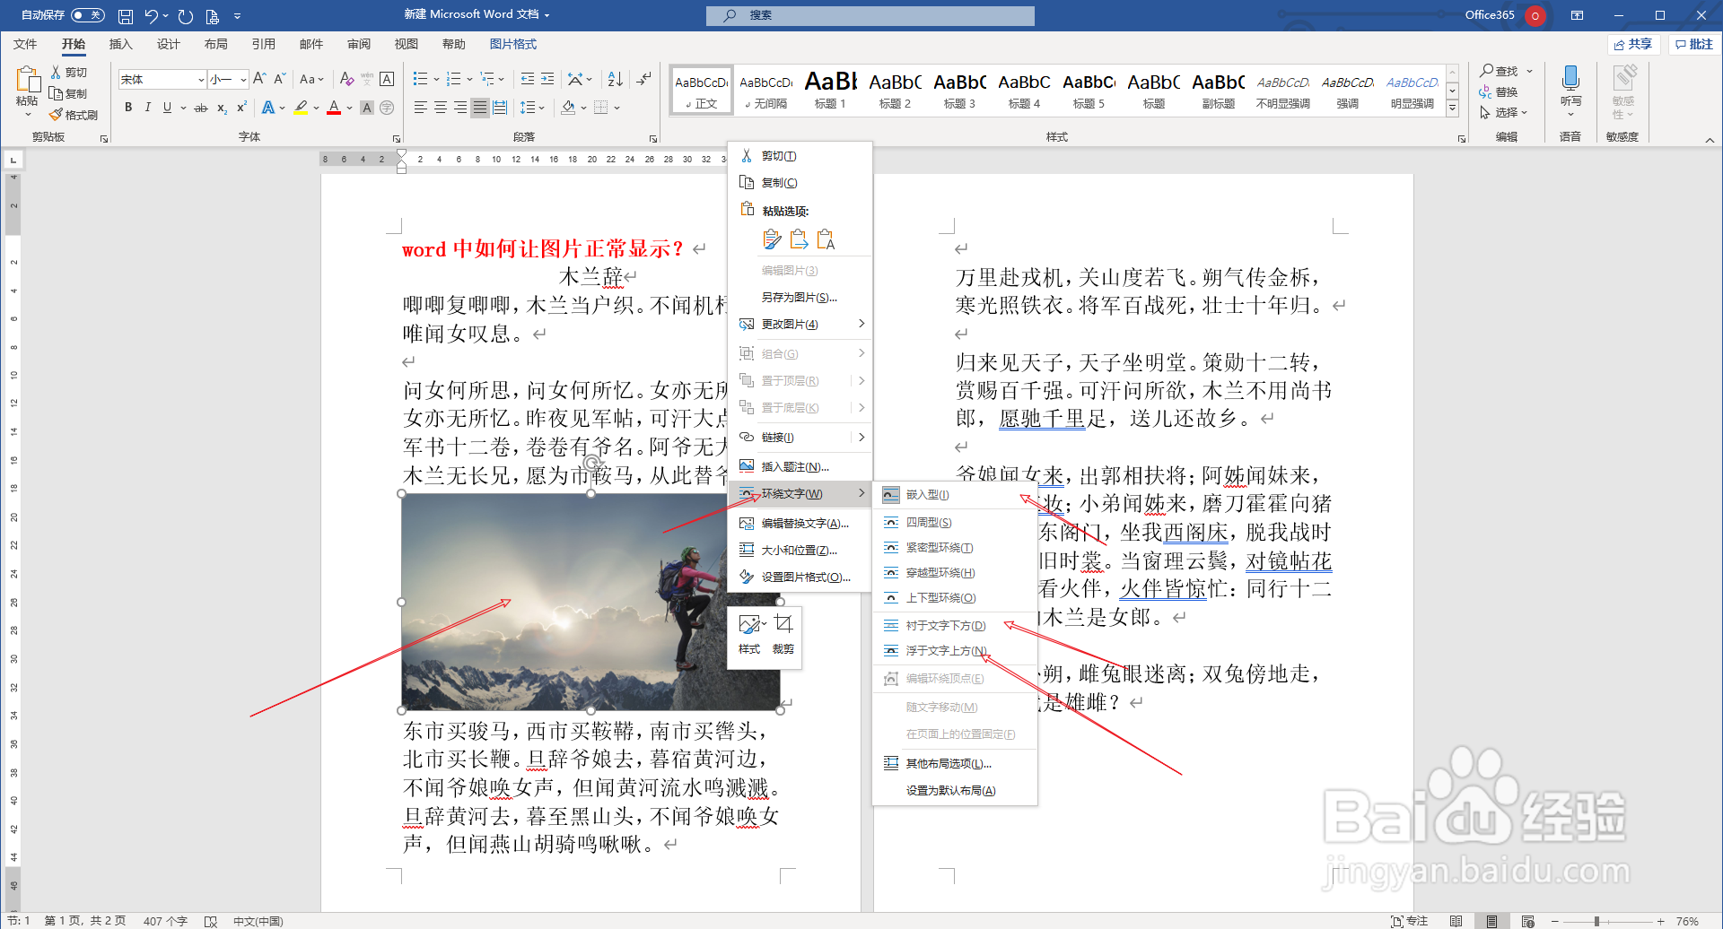Screen dimensions: 1723x929
Task: Click the Web Layout view icon
Action: (1528, 921)
